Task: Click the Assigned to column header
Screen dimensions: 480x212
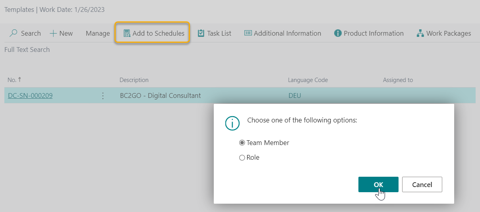Action: tap(398, 80)
